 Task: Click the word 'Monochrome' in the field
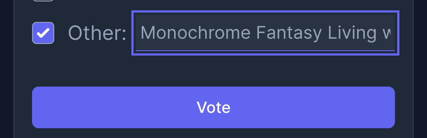point(195,32)
